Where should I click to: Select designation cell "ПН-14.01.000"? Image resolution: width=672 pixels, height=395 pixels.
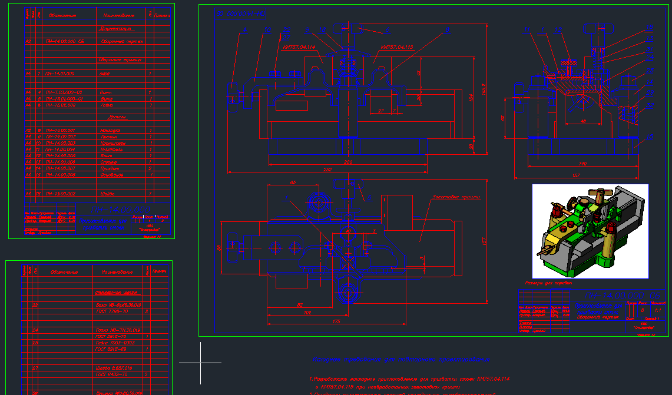pos(60,74)
